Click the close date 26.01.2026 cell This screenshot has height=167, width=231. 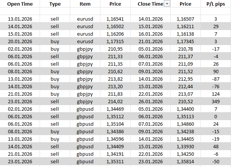150,101
